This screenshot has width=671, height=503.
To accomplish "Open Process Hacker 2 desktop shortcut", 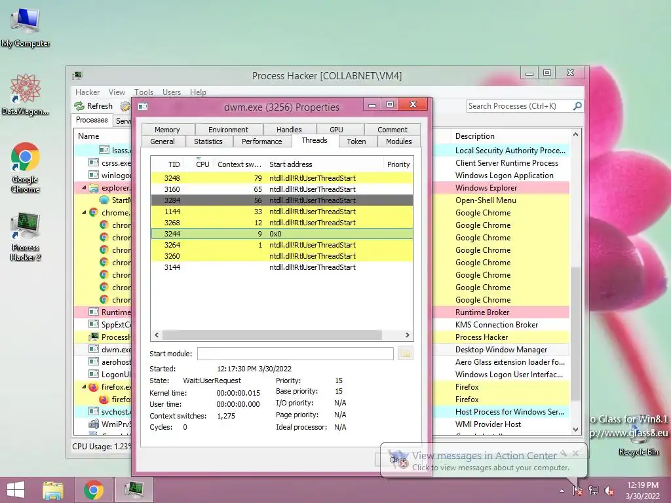I will click(26, 236).
